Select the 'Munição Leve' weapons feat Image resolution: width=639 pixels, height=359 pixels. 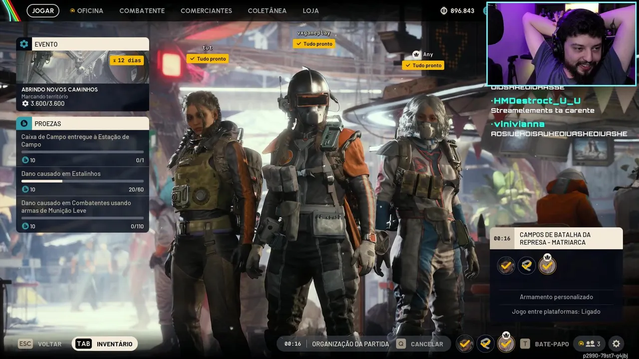pos(82,214)
